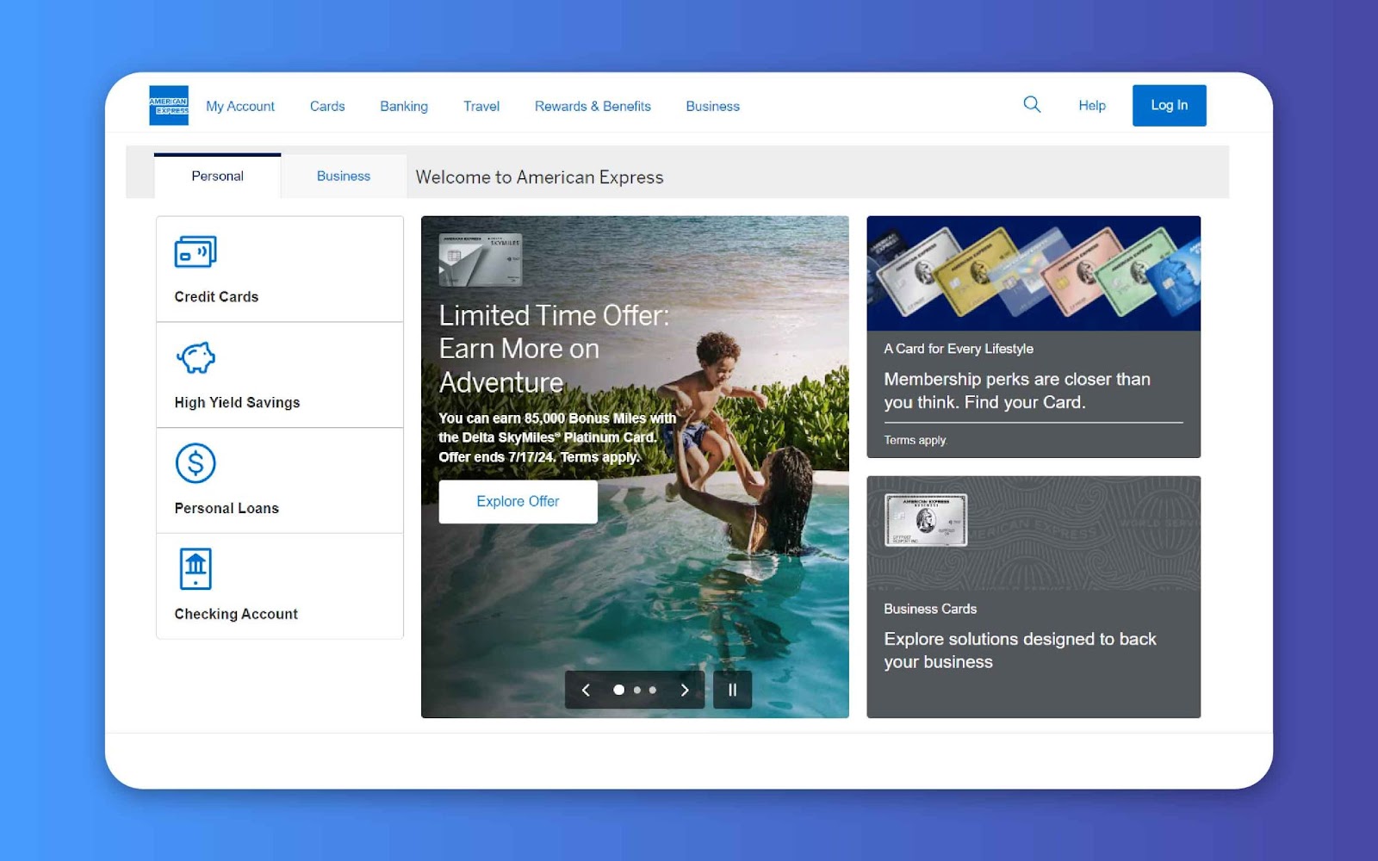Open the Checking Account link

(236, 614)
